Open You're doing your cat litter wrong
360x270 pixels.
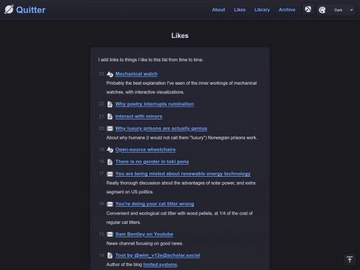(x=155, y=204)
